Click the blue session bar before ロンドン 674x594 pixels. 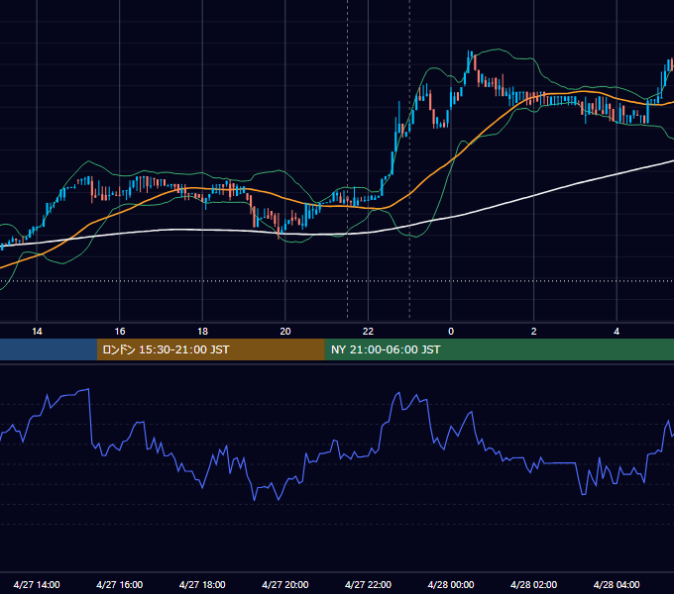[x=49, y=349]
